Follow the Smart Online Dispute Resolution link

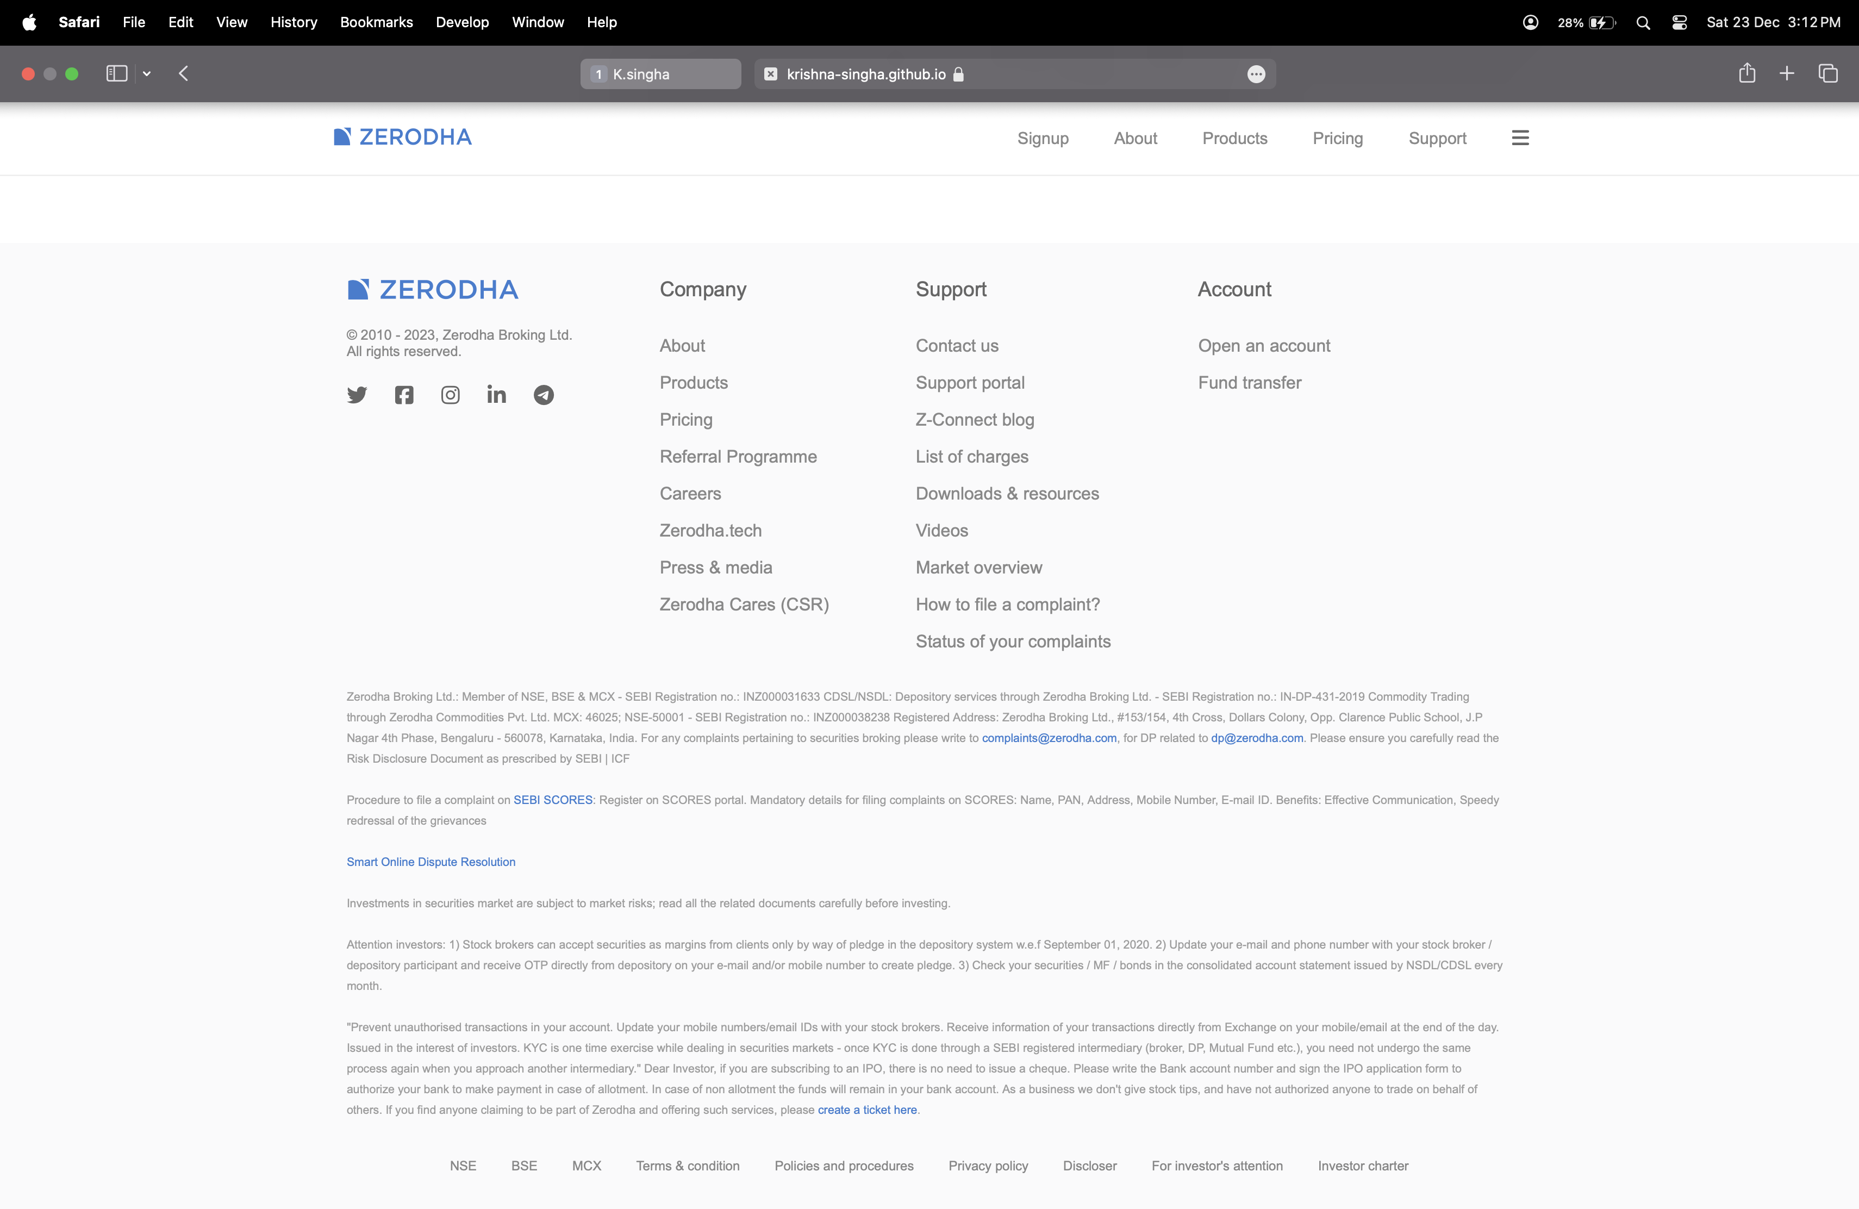(x=431, y=862)
